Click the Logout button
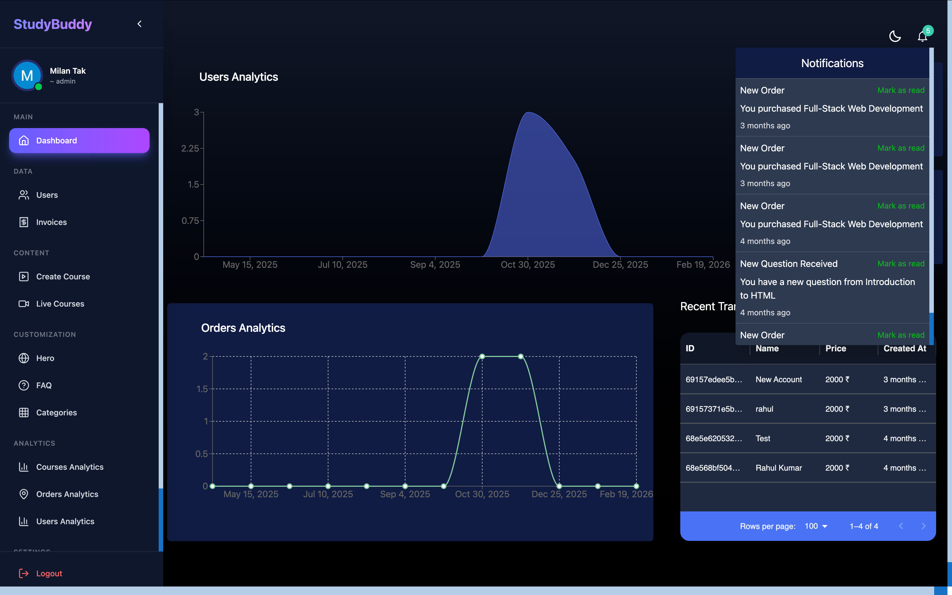 coord(49,573)
